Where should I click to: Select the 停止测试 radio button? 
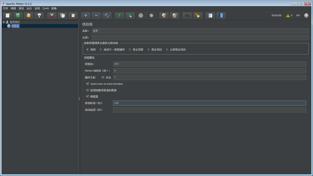point(148,50)
